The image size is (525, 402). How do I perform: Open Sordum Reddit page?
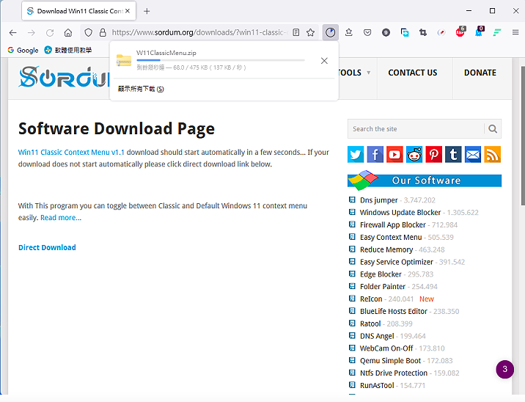pyautogui.click(x=414, y=155)
